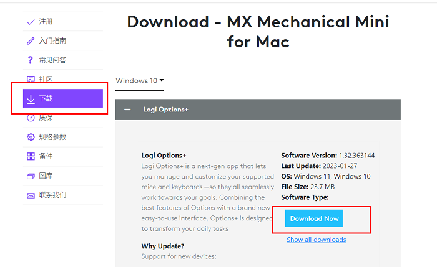437x267 pixels.
Task: Click the grid icon beside 备件
Action: tap(31, 156)
